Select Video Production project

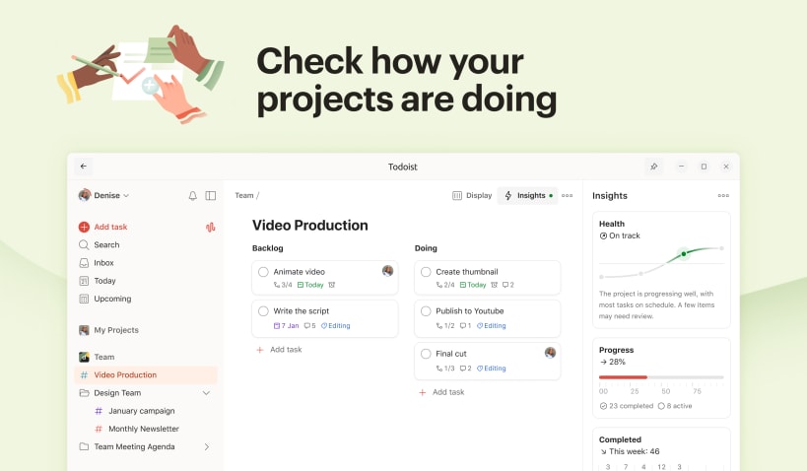(x=146, y=374)
